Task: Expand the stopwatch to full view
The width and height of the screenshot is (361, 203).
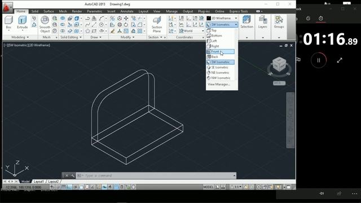Action: (x=340, y=60)
